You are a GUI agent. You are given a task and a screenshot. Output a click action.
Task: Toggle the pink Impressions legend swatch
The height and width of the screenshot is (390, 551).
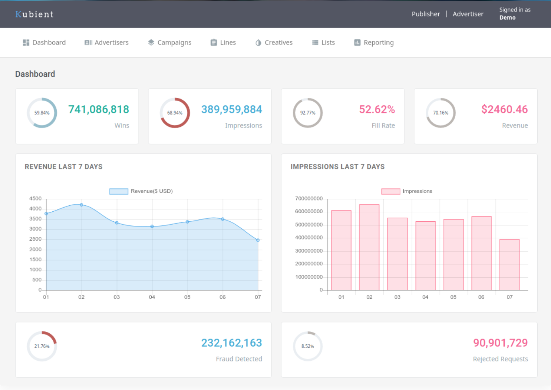(391, 191)
